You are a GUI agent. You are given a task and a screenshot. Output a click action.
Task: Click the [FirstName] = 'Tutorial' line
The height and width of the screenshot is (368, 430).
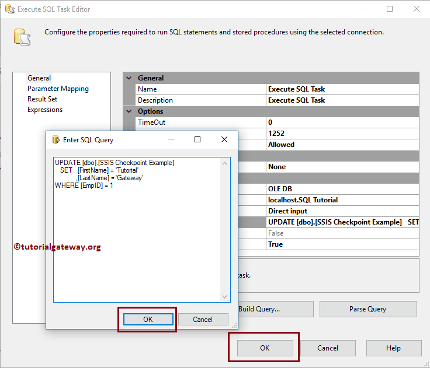point(99,170)
